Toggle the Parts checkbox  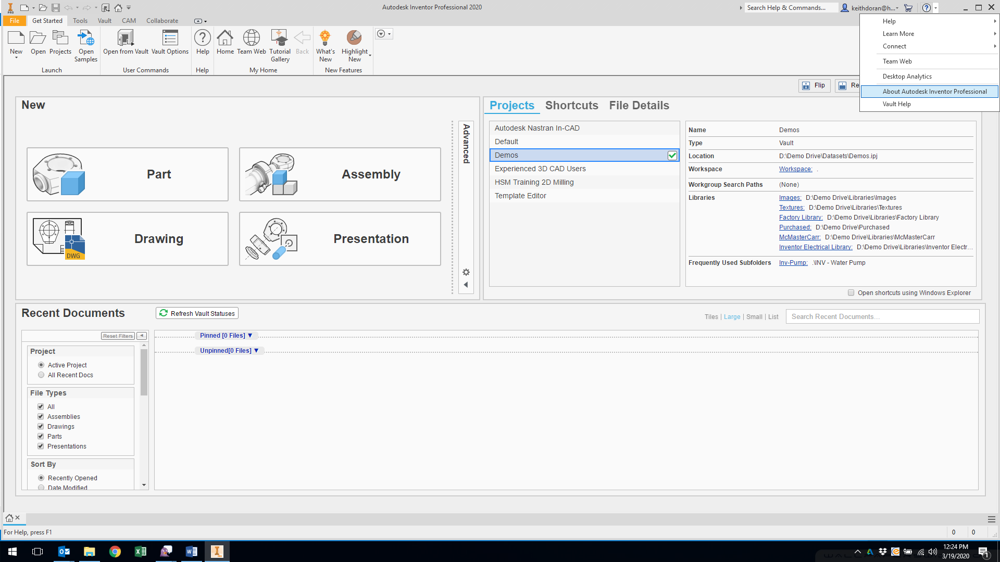[41, 436]
